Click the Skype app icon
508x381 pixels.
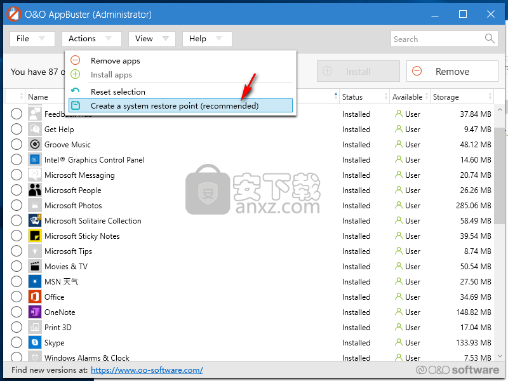tap(35, 342)
